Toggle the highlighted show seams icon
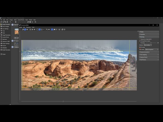The image size is (163, 122). [x=52, y=29]
